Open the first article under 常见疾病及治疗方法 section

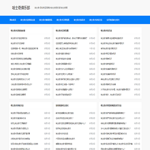pos(113,113)
